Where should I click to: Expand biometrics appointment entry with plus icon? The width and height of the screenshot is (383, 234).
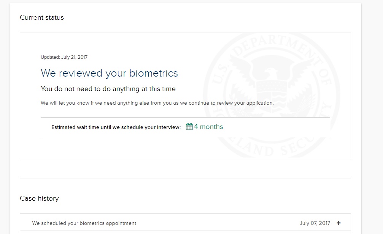pyautogui.click(x=339, y=223)
